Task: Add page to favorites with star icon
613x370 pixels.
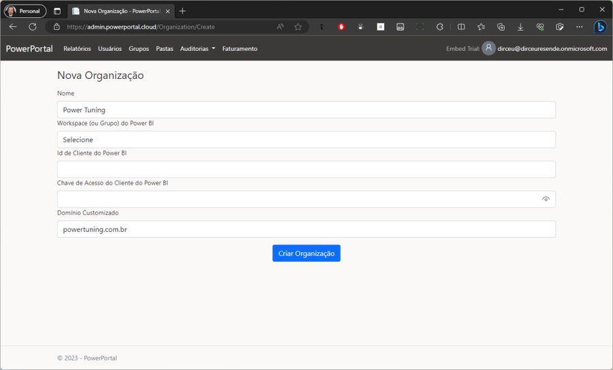Action: 298,27
